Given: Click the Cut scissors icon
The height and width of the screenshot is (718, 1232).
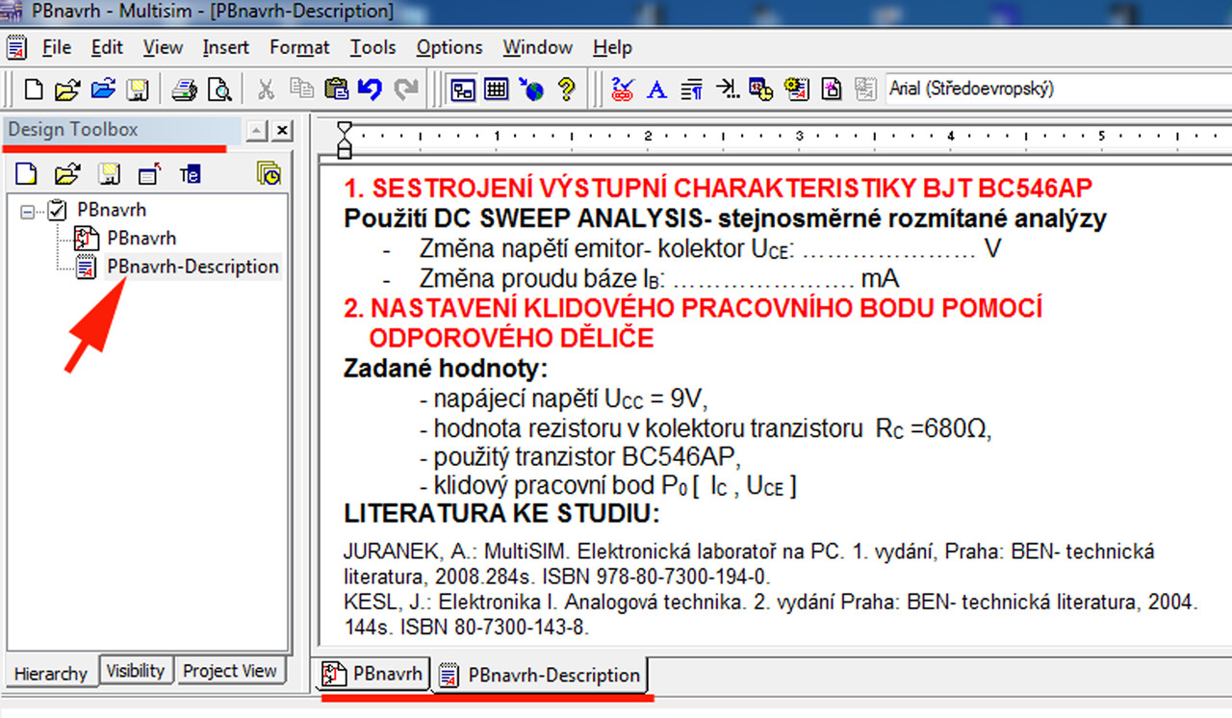Looking at the screenshot, I should pos(266,90).
